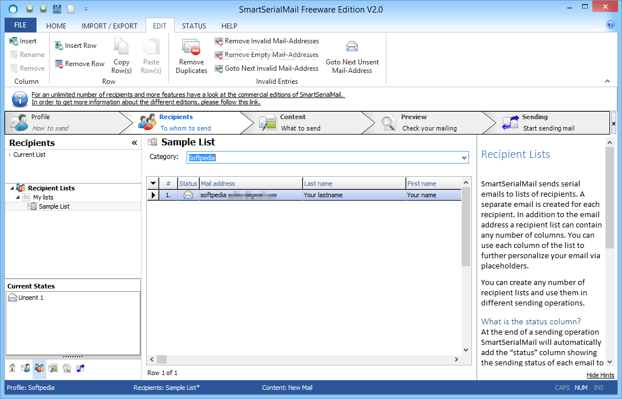The height and width of the screenshot is (399, 622).
Task: Click the Rename column button
Action: pyautogui.click(x=27, y=55)
